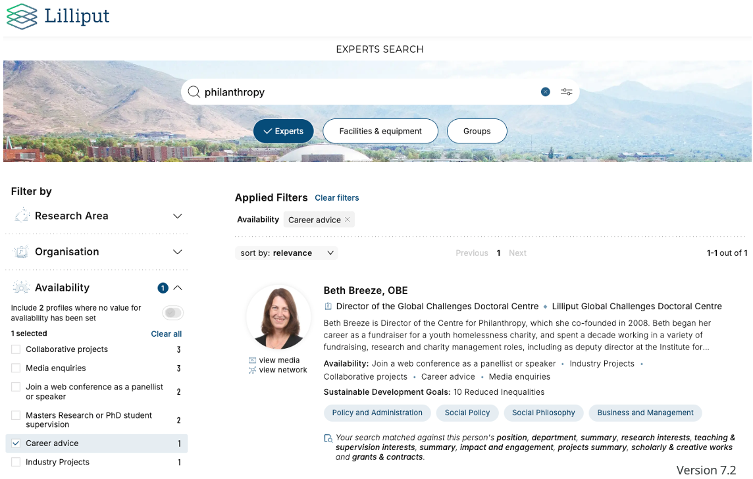Remove the Career advice filter chip

click(x=348, y=220)
